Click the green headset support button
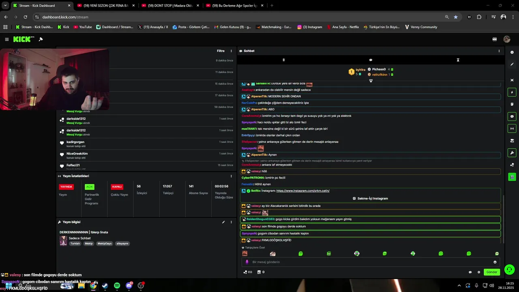 [x=510, y=269]
